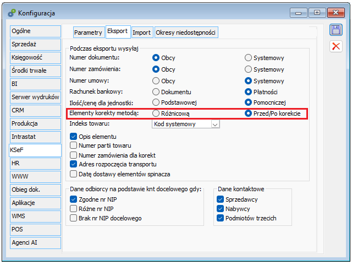Toggle Datę dostawy elementów spinacza checkbox
This screenshot has width=352, height=265.
click(73, 174)
